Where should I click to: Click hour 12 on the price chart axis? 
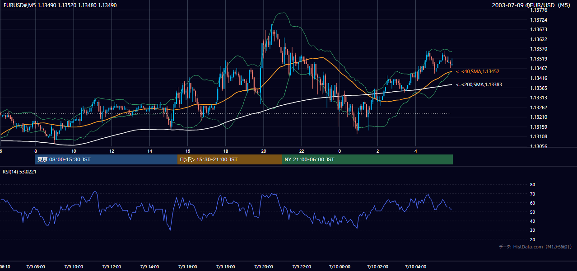tap(112, 151)
